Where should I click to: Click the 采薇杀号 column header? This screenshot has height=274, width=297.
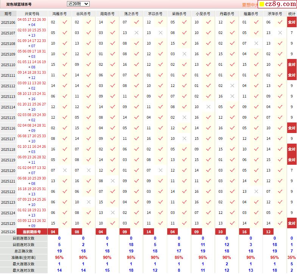(x=179, y=14)
